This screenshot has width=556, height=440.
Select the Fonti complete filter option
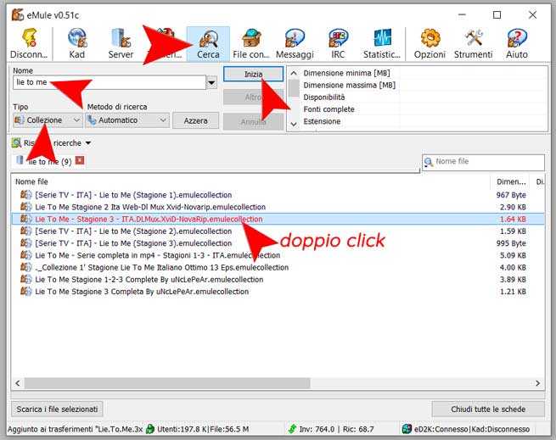pyautogui.click(x=329, y=109)
